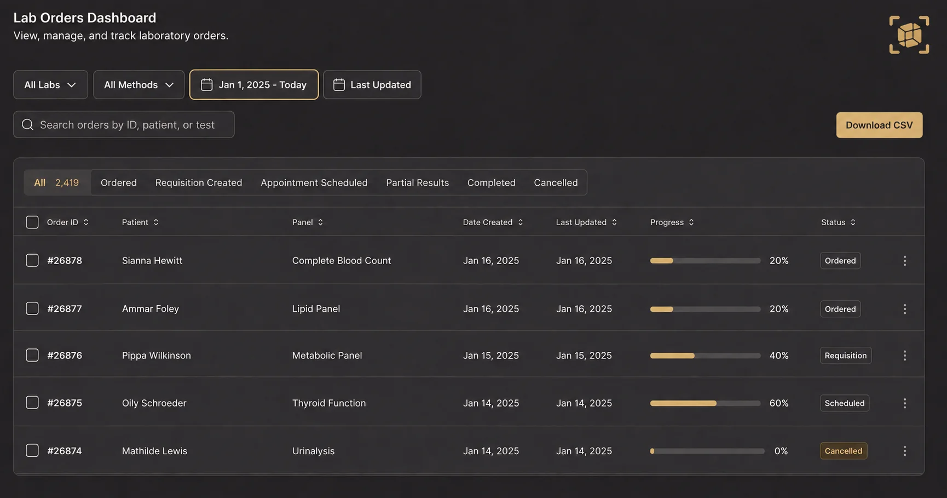This screenshot has width=947, height=498.
Task: Open actions menu for order #26878
Action: [904, 261]
